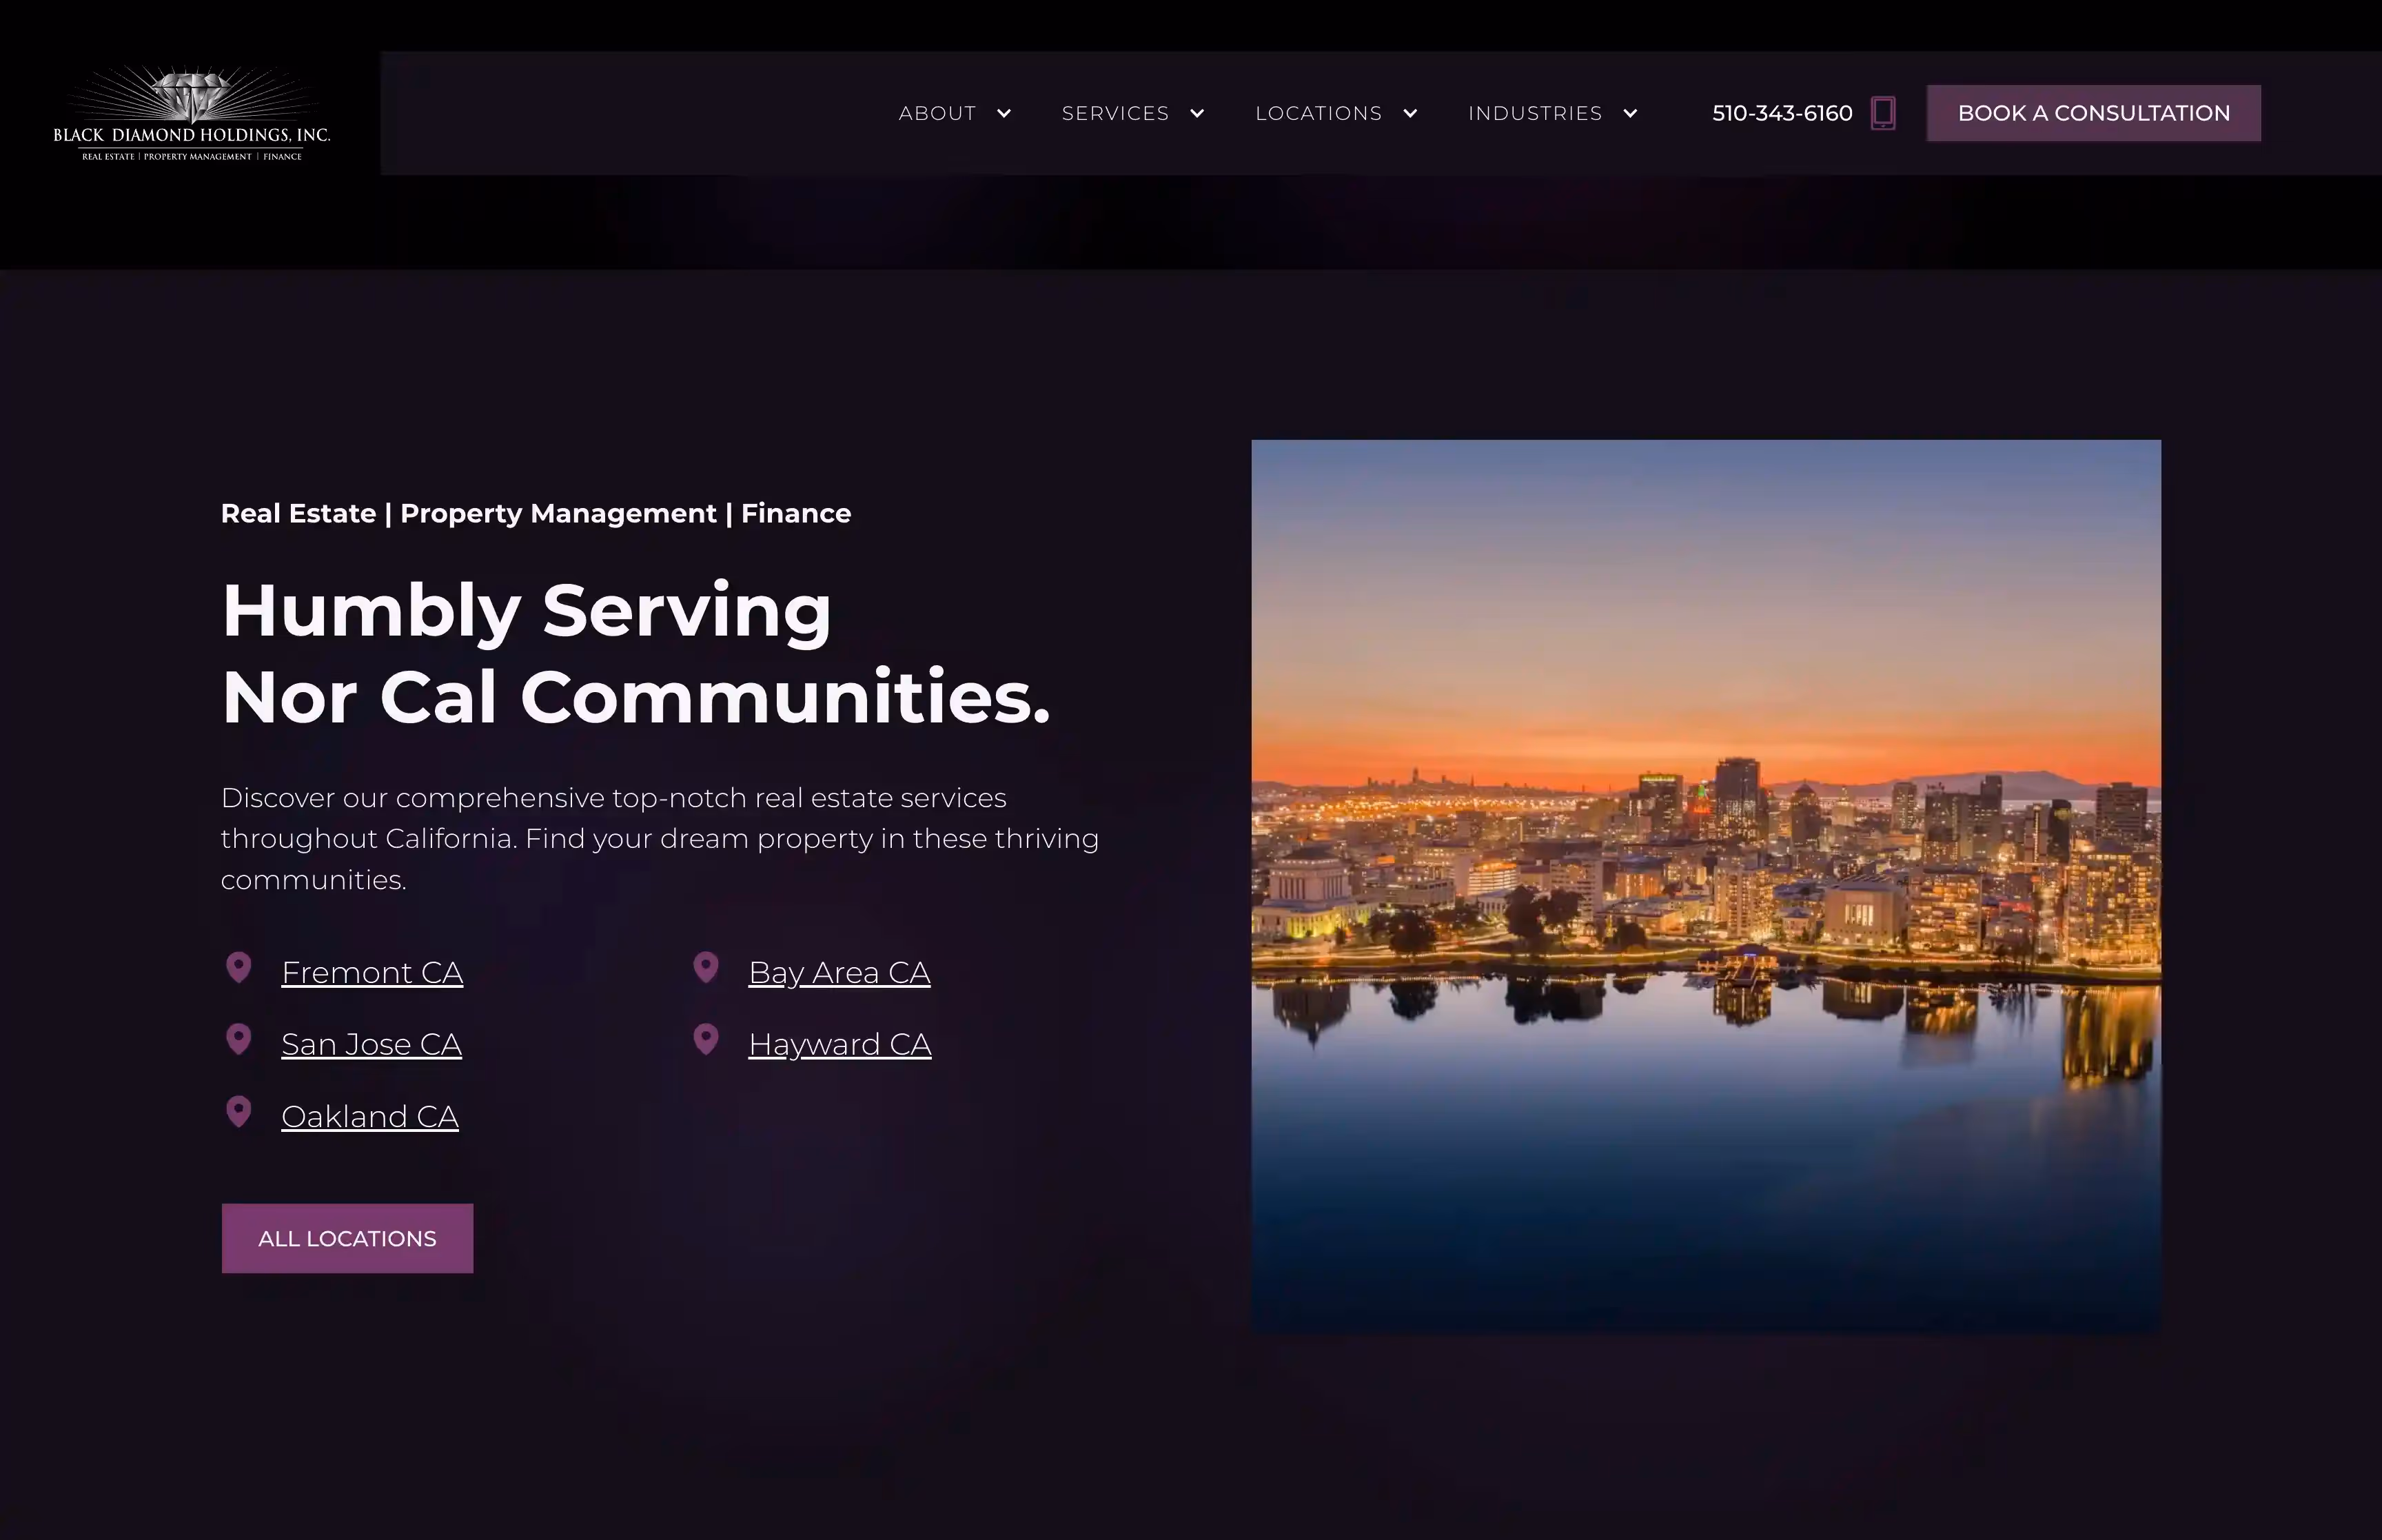Call the 510-343-6160 phone link
The image size is (2382, 1540).
tap(1781, 114)
